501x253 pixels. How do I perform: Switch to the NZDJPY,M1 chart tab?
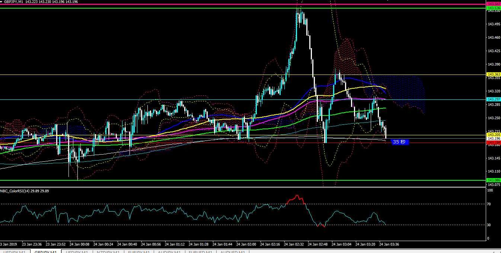[x=108, y=252]
